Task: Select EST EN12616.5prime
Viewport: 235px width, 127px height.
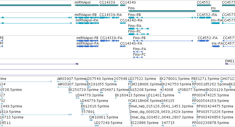Action: [x=95, y=107]
